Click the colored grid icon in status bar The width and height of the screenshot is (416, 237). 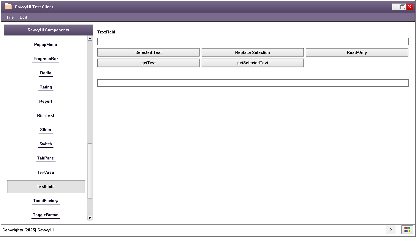point(407,230)
